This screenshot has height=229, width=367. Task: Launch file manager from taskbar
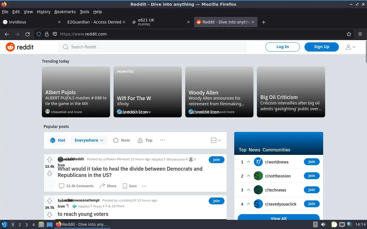pyautogui.click(x=41, y=225)
